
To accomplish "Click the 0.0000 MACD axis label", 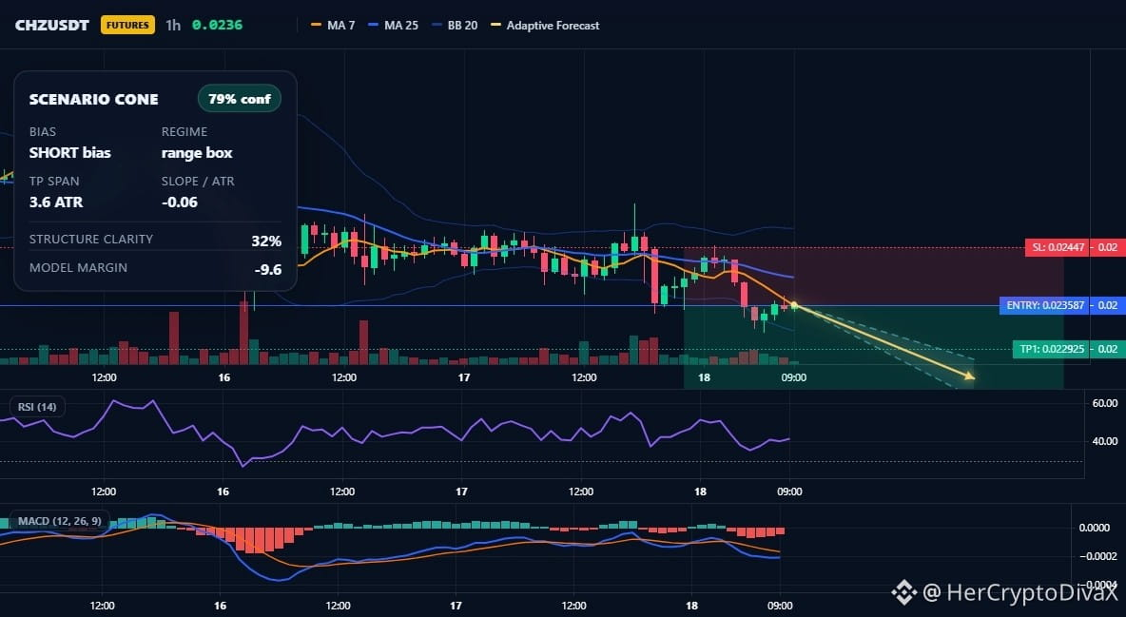I will click(x=1095, y=528).
